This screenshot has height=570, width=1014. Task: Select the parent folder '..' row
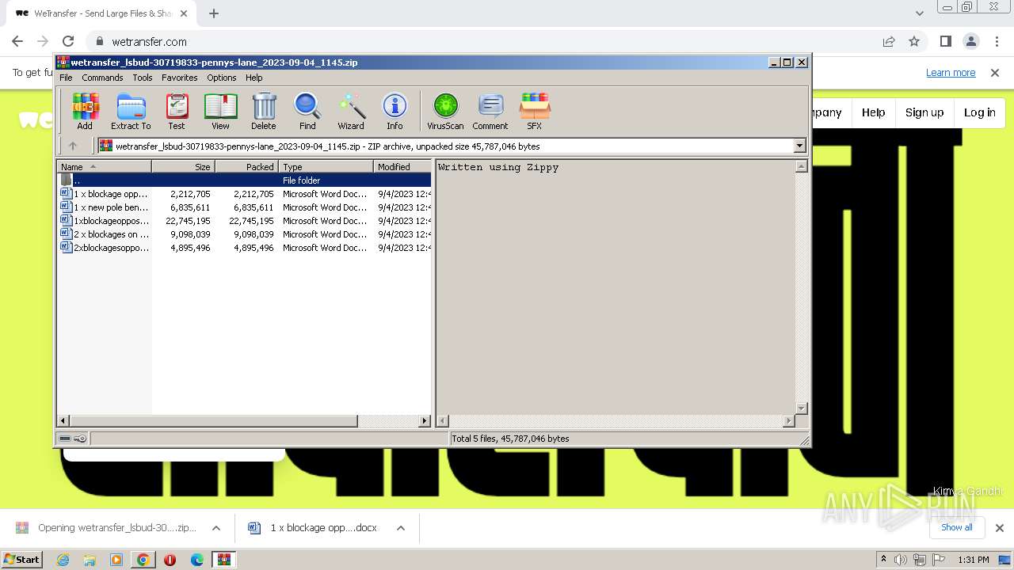point(244,180)
